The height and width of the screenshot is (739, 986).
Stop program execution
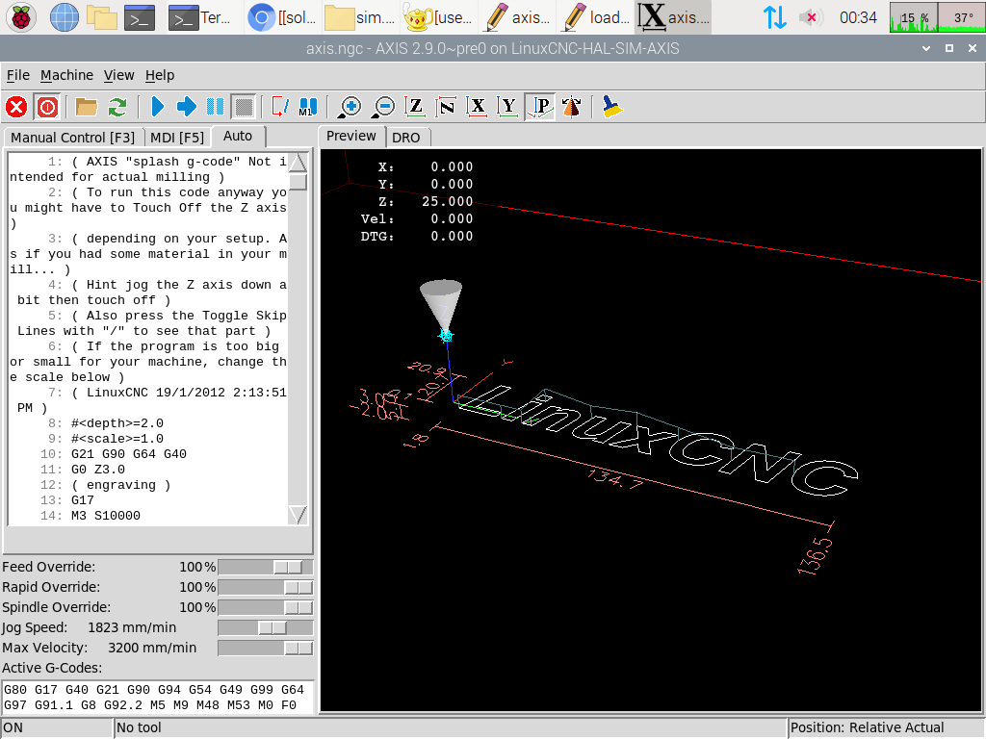pos(244,107)
